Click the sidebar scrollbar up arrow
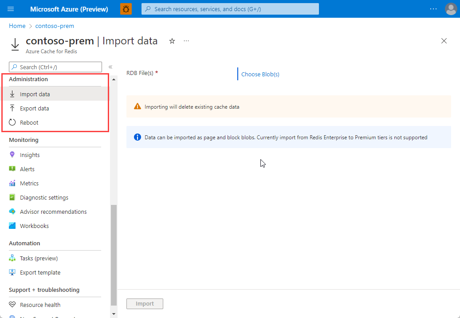Screen dimensions: 460x318 [x=114, y=79]
